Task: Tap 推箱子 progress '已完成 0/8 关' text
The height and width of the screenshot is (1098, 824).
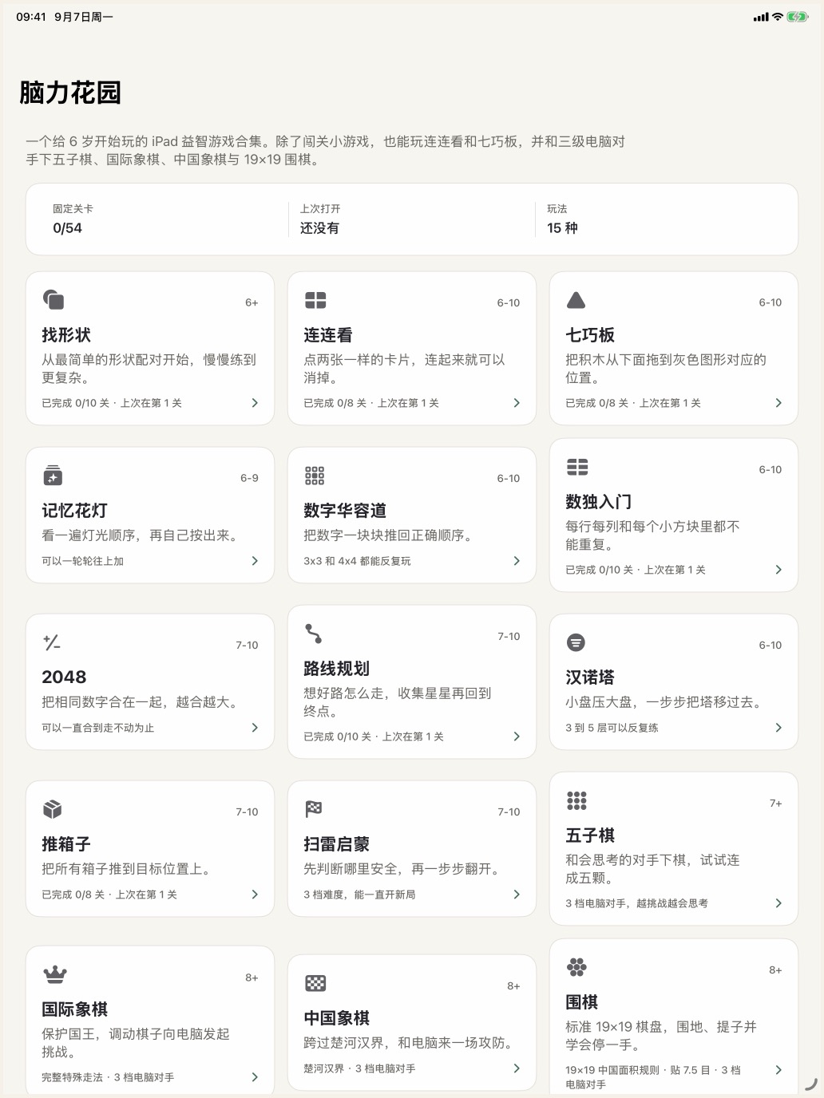Action: click(x=73, y=895)
